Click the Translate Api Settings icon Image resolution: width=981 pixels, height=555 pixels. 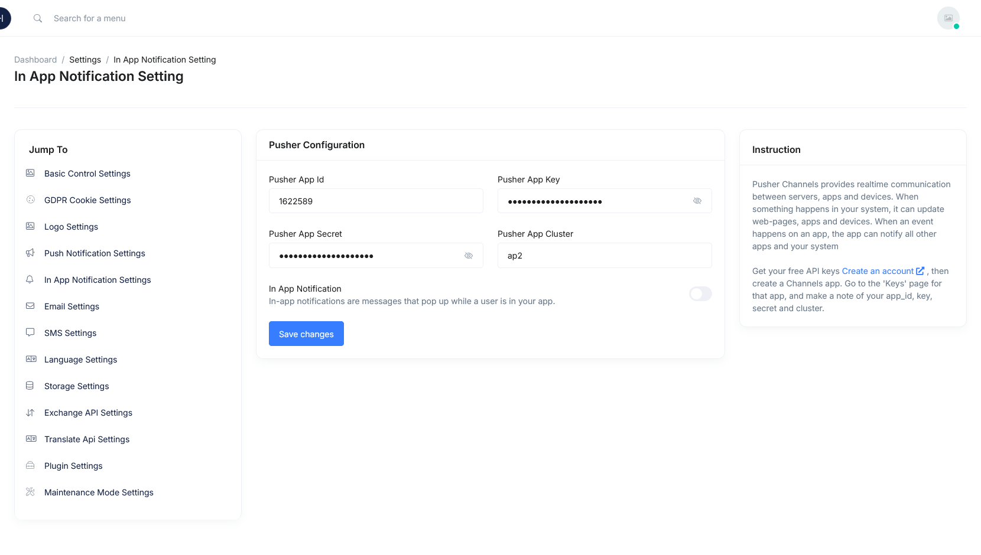pos(31,439)
